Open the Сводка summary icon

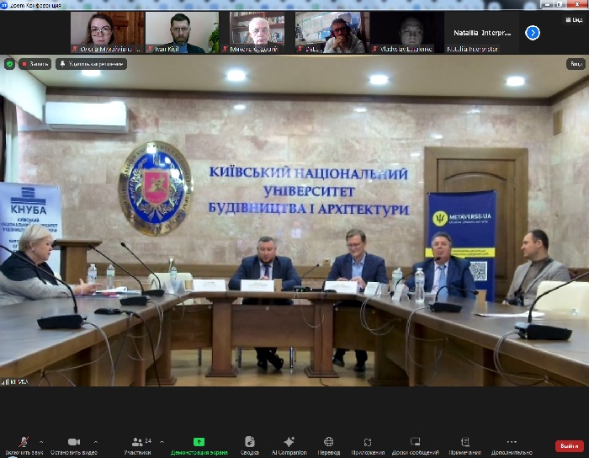coord(249,443)
